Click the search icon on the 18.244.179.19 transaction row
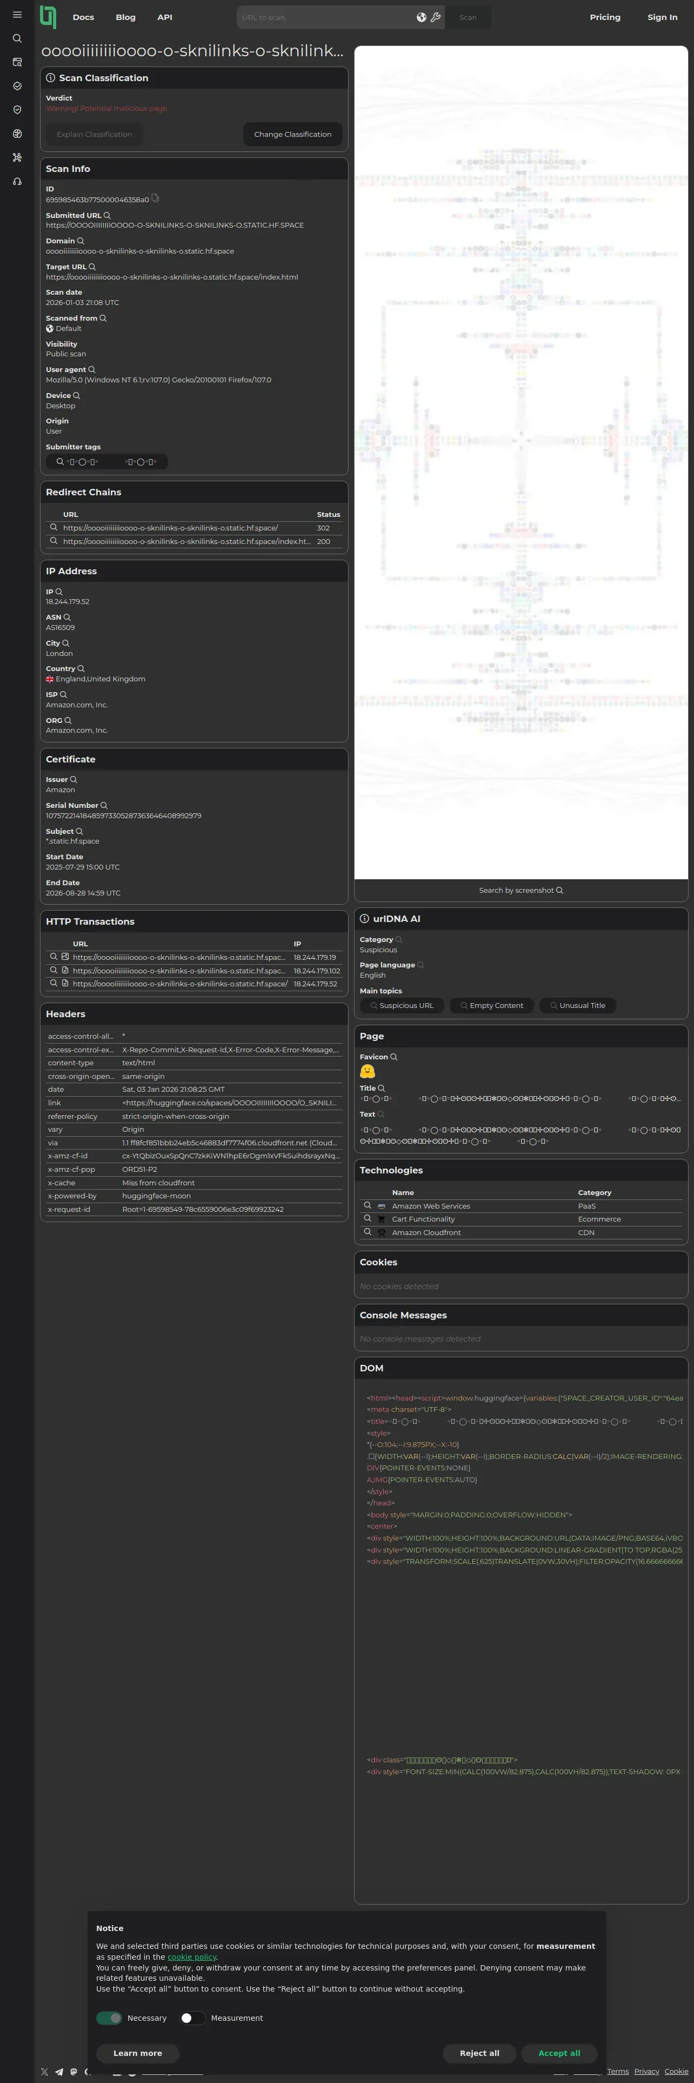The image size is (694, 2083). pyautogui.click(x=54, y=957)
